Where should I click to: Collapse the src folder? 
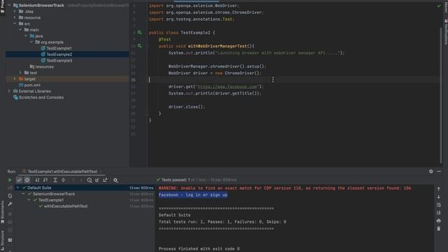click(x=15, y=23)
